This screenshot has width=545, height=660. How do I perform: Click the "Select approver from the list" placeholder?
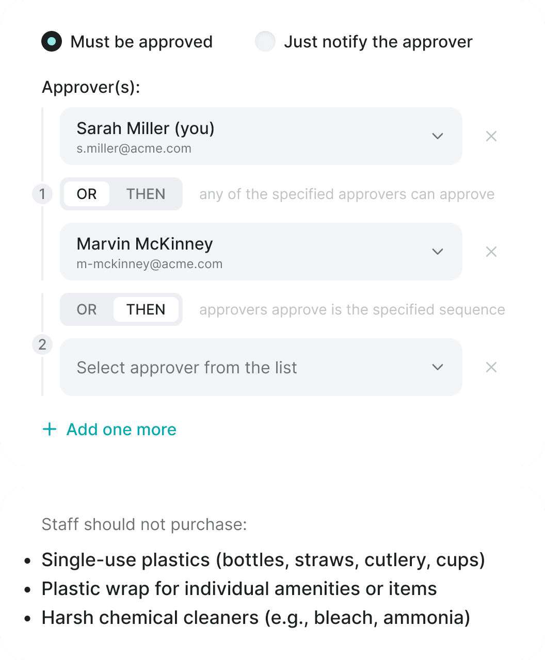187,368
